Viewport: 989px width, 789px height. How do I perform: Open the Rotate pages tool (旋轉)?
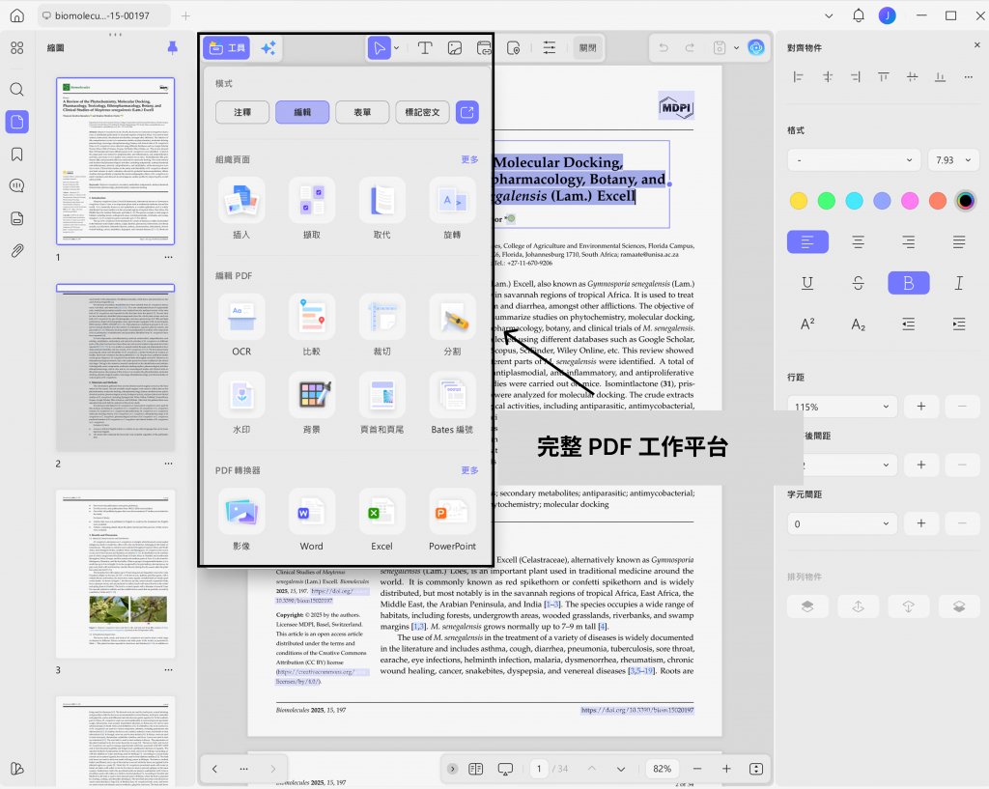(452, 209)
